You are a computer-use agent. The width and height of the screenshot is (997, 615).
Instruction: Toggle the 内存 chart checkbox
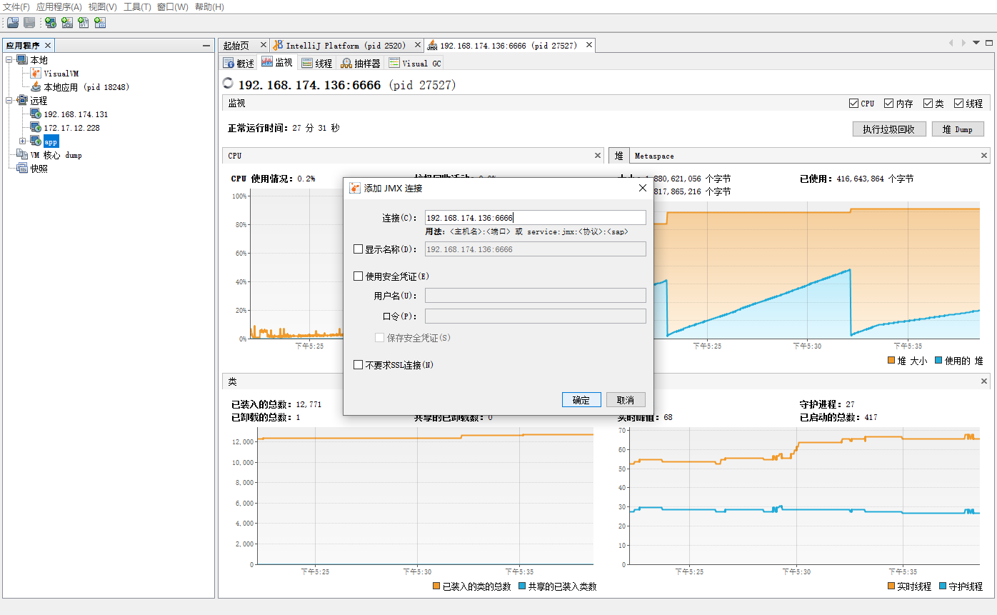[888, 104]
